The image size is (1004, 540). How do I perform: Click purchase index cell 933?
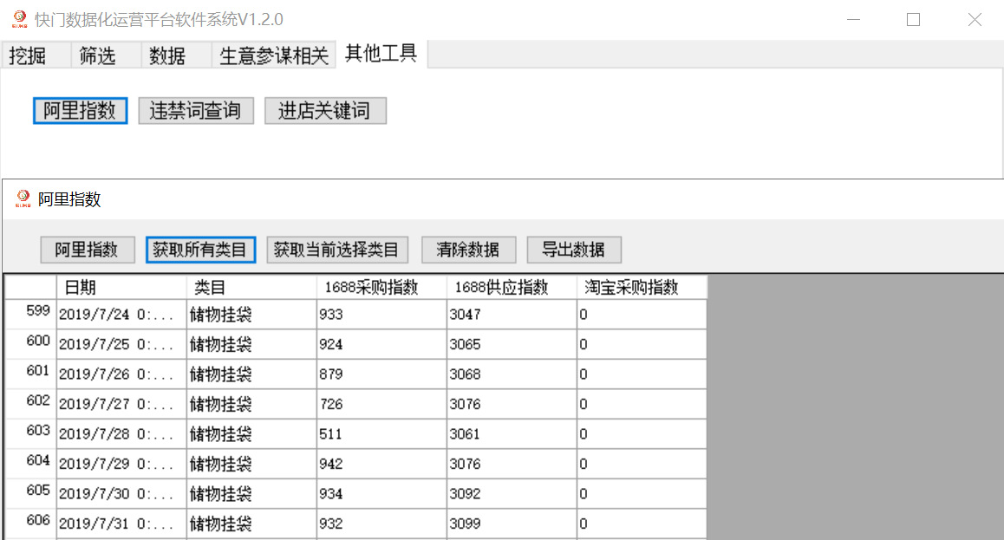pyautogui.click(x=381, y=314)
